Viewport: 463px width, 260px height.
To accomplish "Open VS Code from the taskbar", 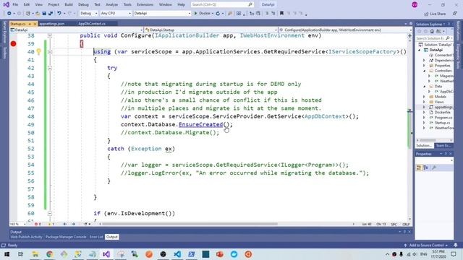I will click(x=177, y=254).
